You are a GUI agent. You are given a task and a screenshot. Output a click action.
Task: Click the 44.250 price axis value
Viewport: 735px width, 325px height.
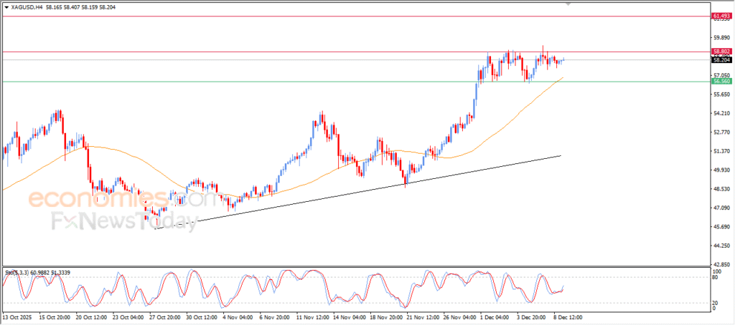(722, 246)
